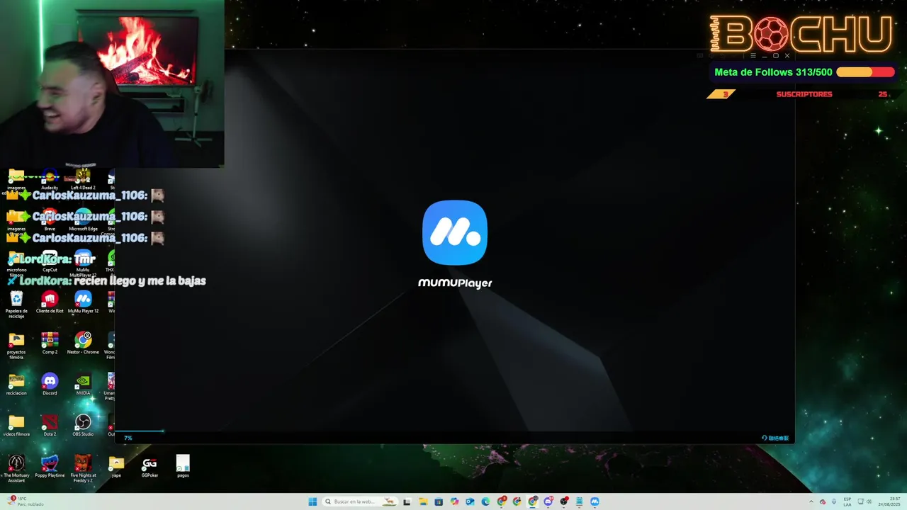Viewport: 907px width, 510px height.
Task: Open Copilot from the taskbar
Action: (x=454, y=501)
